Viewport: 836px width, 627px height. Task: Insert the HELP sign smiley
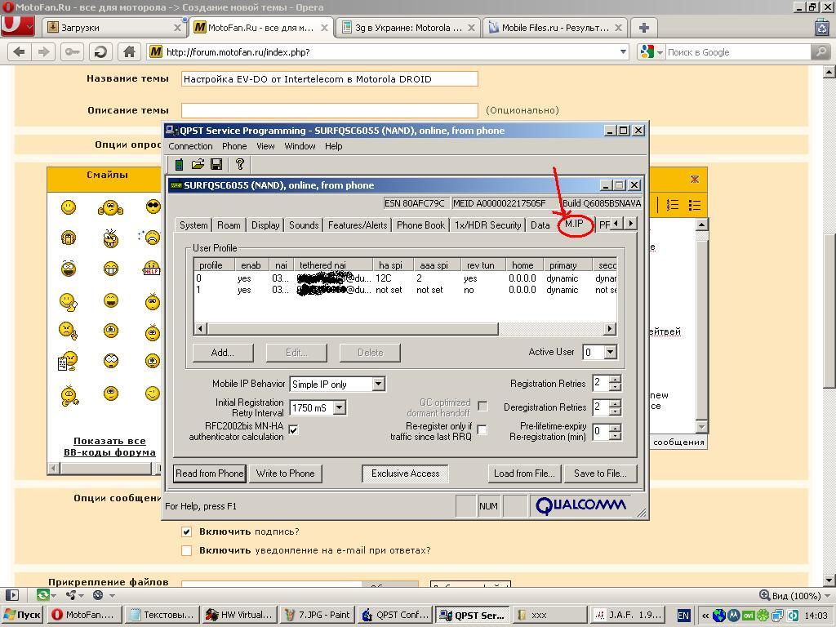tap(152, 268)
